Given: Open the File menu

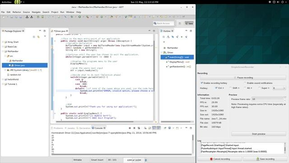Looking at the screenshot, I should pos(3,12).
